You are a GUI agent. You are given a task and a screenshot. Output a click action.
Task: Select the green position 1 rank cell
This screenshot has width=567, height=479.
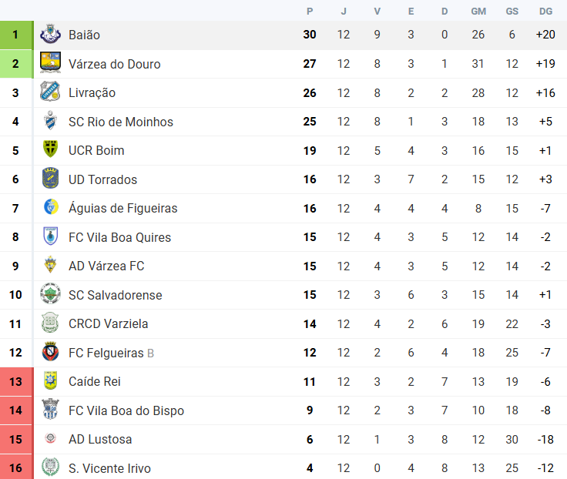(x=16, y=35)
